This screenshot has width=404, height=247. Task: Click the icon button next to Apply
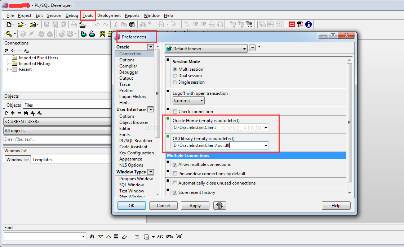point(219,205)
